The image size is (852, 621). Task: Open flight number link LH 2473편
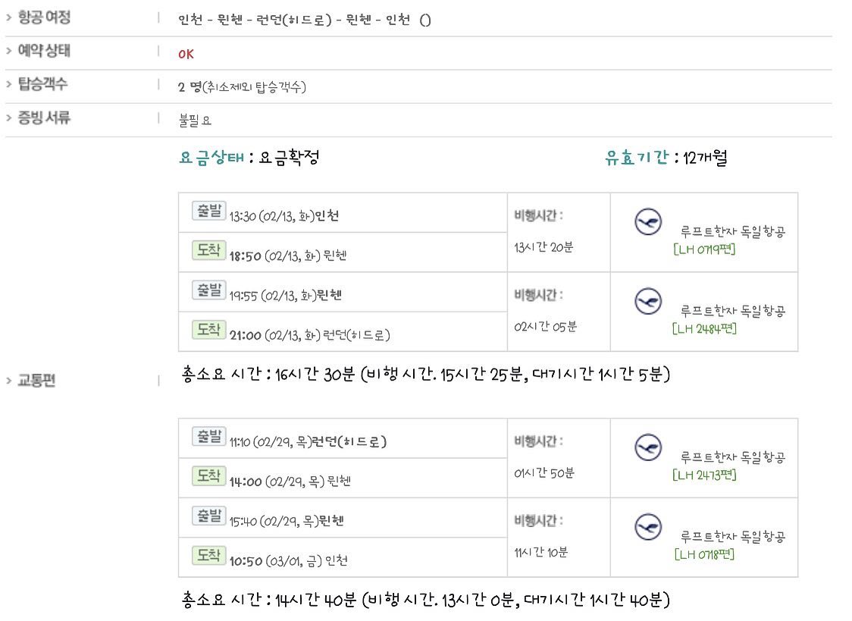click(704, 475)
